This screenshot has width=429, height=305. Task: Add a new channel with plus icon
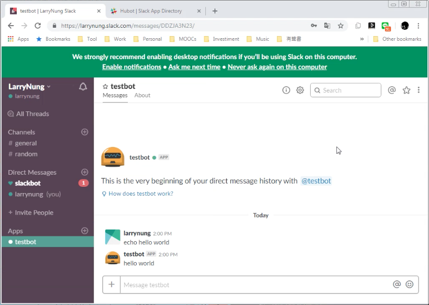[x=84, y=132]
